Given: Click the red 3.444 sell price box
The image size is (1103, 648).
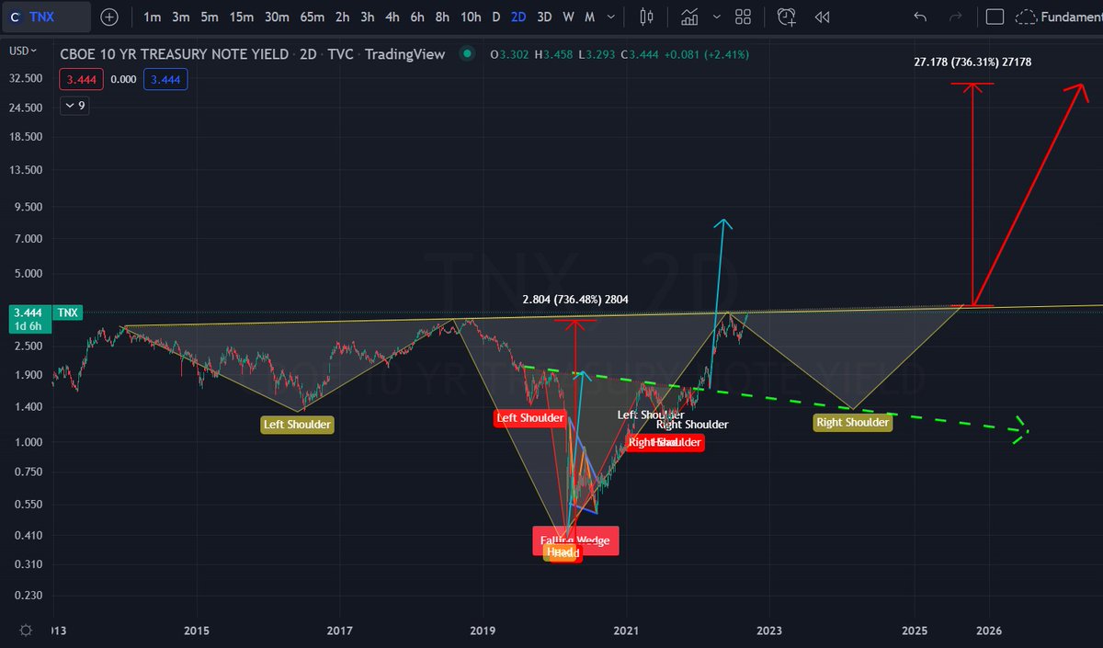Looking at the screenshot, I should [81, 80].
